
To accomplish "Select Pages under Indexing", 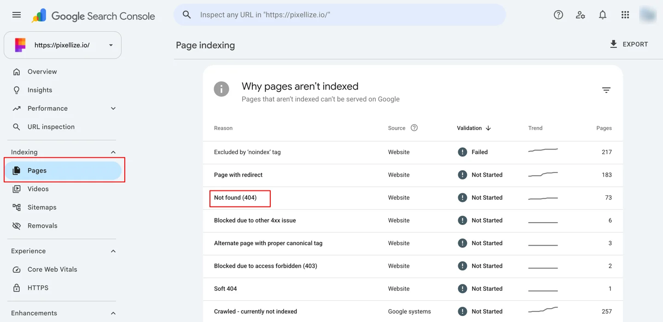I will (x=63, y=171).
